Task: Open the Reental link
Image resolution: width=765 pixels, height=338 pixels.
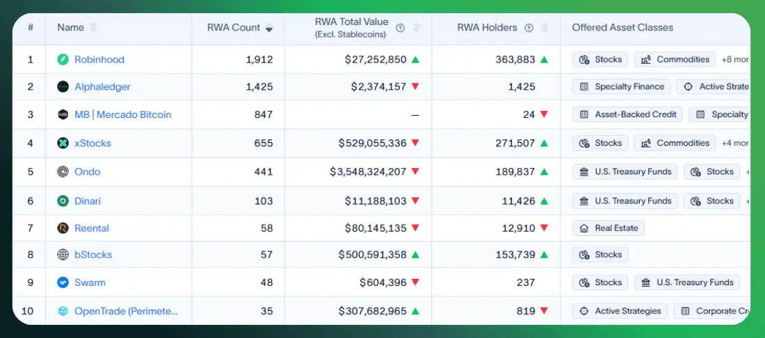Action: pos(92,228)
